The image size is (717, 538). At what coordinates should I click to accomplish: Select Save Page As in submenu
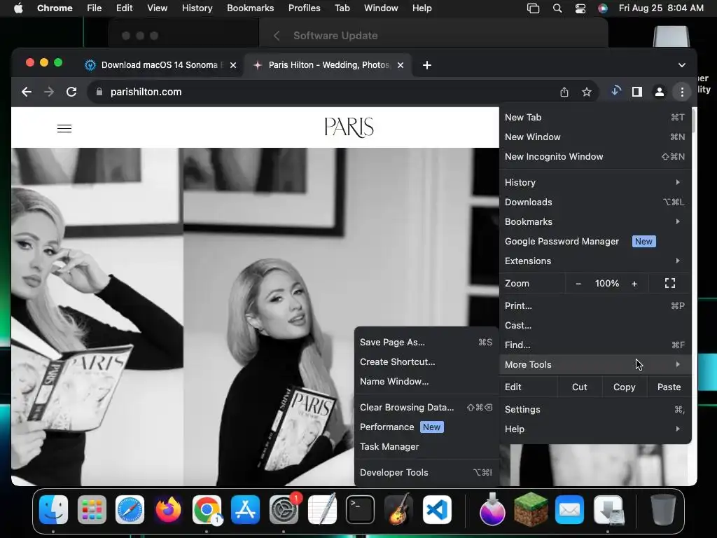point(426,342)
